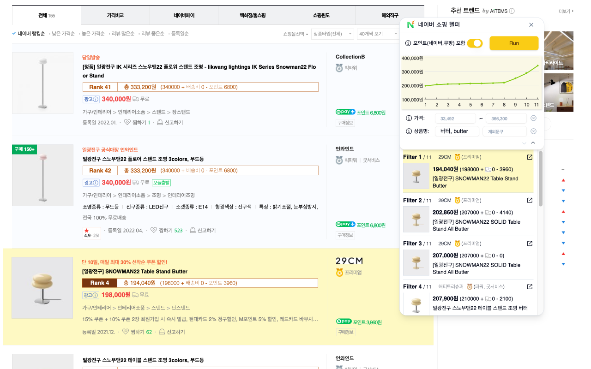Open 쇼핑몰선택 dropdown
Viewport: 591px width, 369px height.
[296, 34]
